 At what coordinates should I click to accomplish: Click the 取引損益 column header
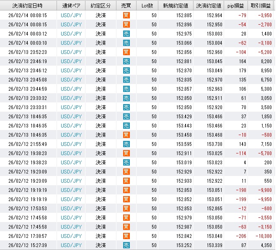(261, 5)
